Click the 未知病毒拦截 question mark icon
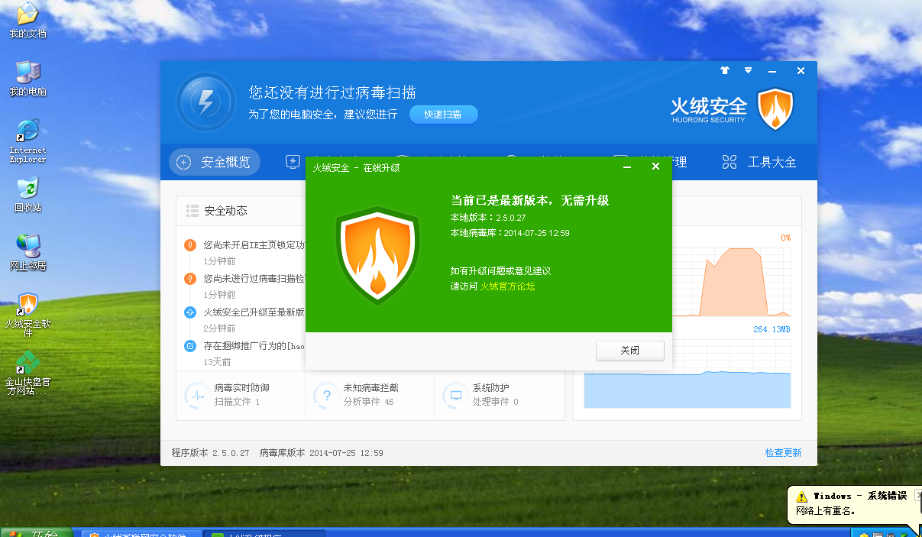Screen dimensions: 922x537 [x=327, y=395]
